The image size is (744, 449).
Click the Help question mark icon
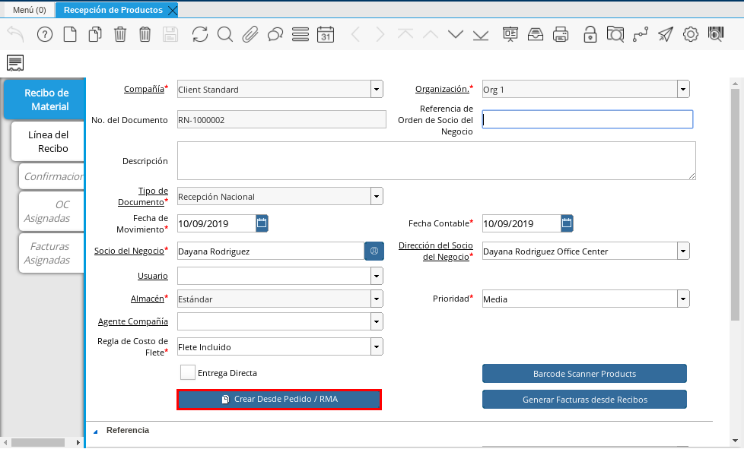[x=45, y=34]
